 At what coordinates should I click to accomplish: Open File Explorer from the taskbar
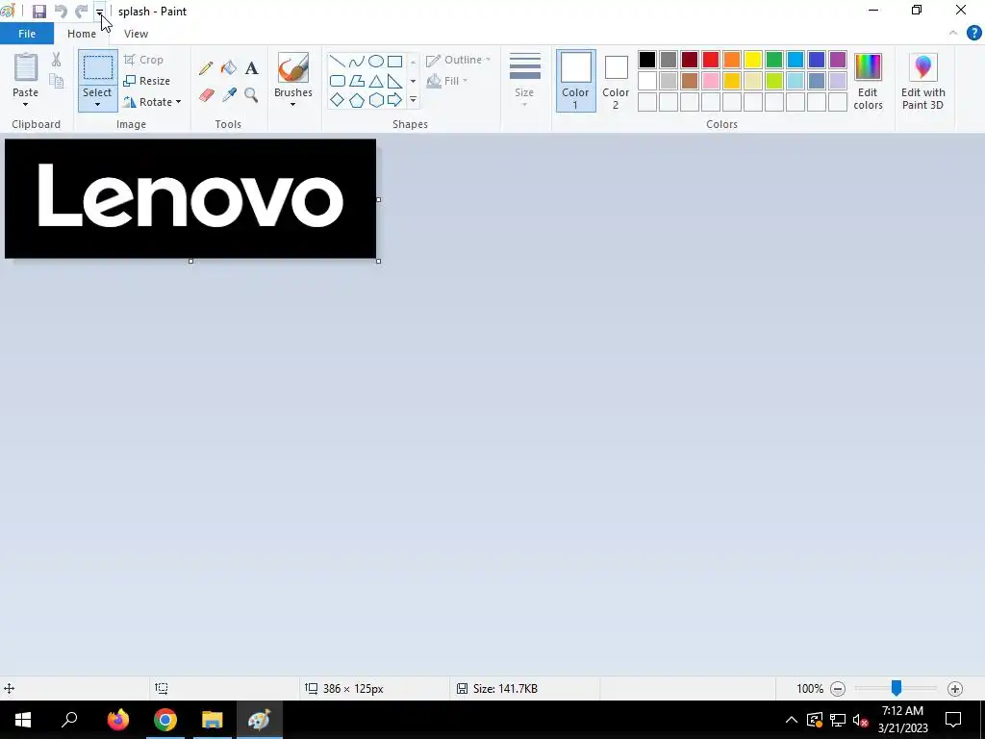[x=213, y=720]
